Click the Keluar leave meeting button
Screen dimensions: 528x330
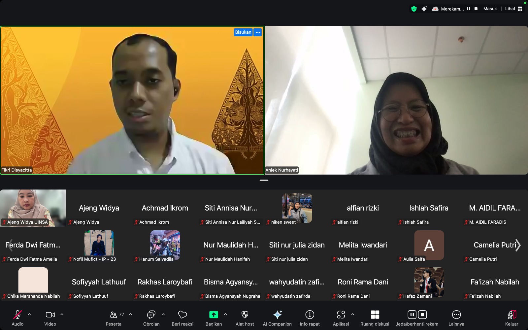[x=511, y=315]
